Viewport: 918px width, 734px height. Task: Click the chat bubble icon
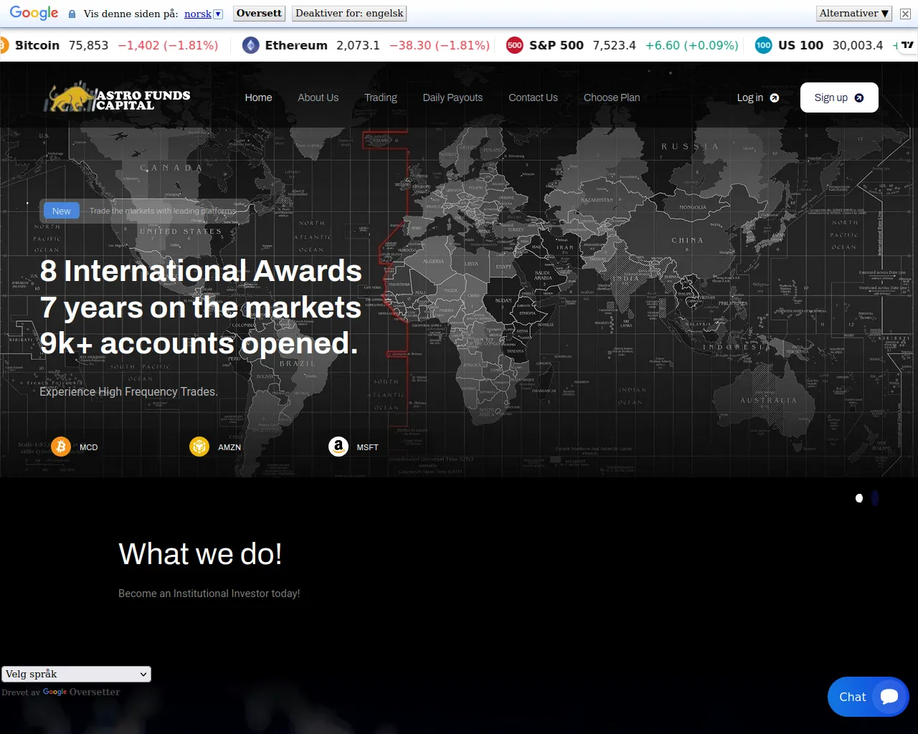click(889, 697)
